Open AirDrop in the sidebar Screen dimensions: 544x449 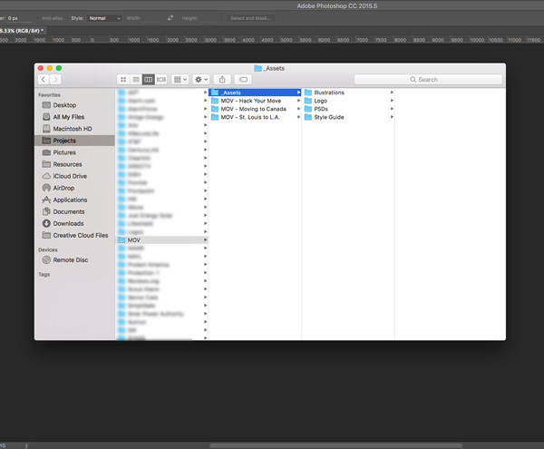(63, 188)
